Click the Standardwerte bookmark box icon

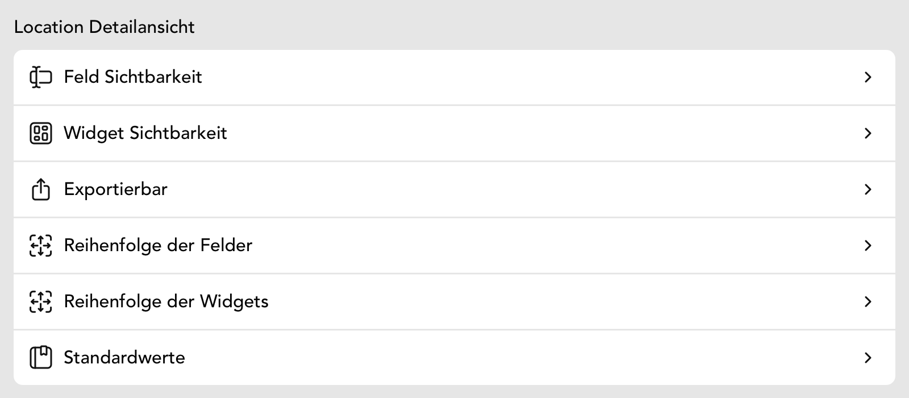tap(40, 358)
